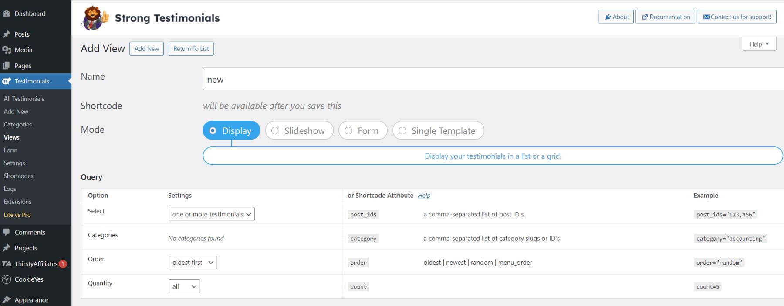
Task: Click the Pages icon in sidebar
Action: point(7,66)
